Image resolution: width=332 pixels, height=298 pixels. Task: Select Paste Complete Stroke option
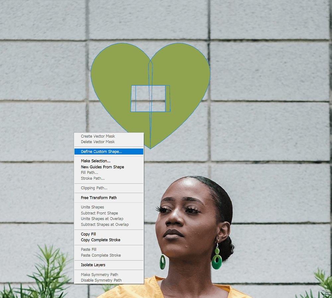109,256
